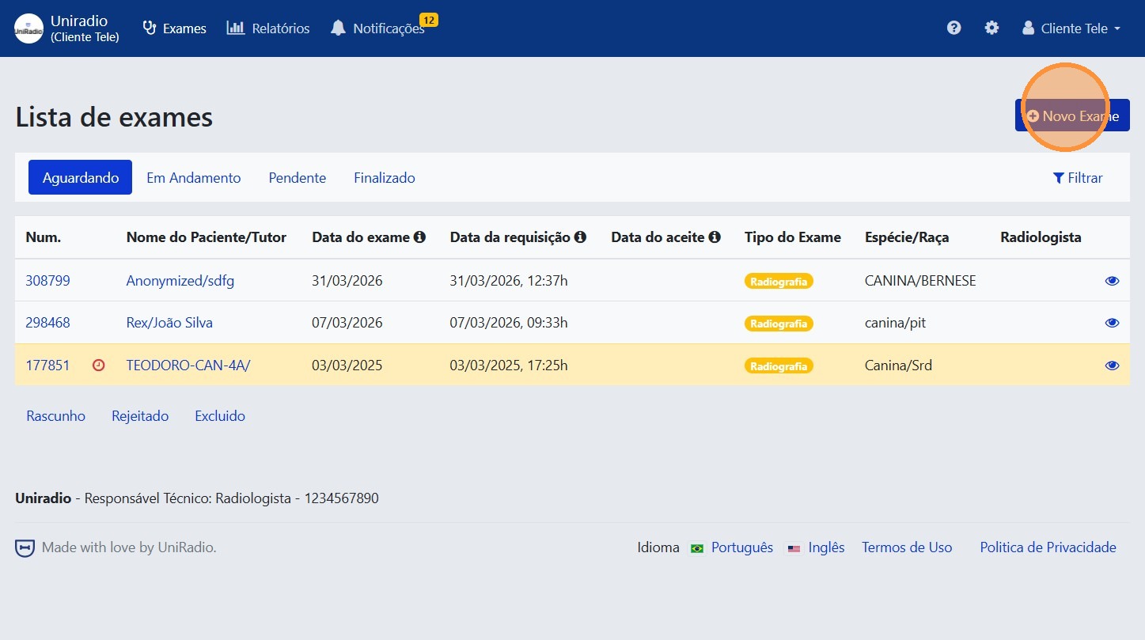Click the info icon beside Data da requisição

pos(580,237)
